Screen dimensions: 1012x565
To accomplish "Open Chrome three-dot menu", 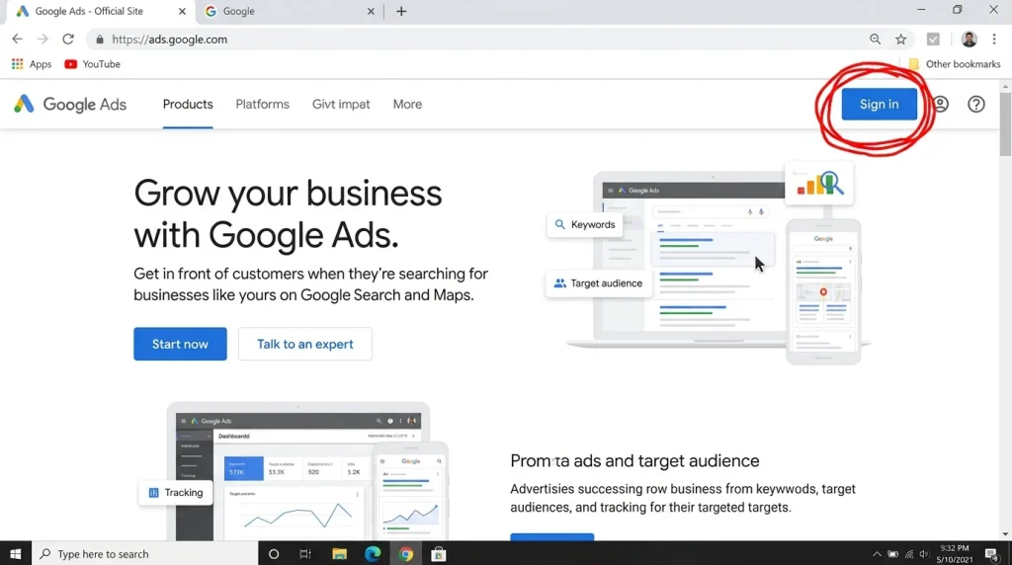I will click(x=994, y=40).
